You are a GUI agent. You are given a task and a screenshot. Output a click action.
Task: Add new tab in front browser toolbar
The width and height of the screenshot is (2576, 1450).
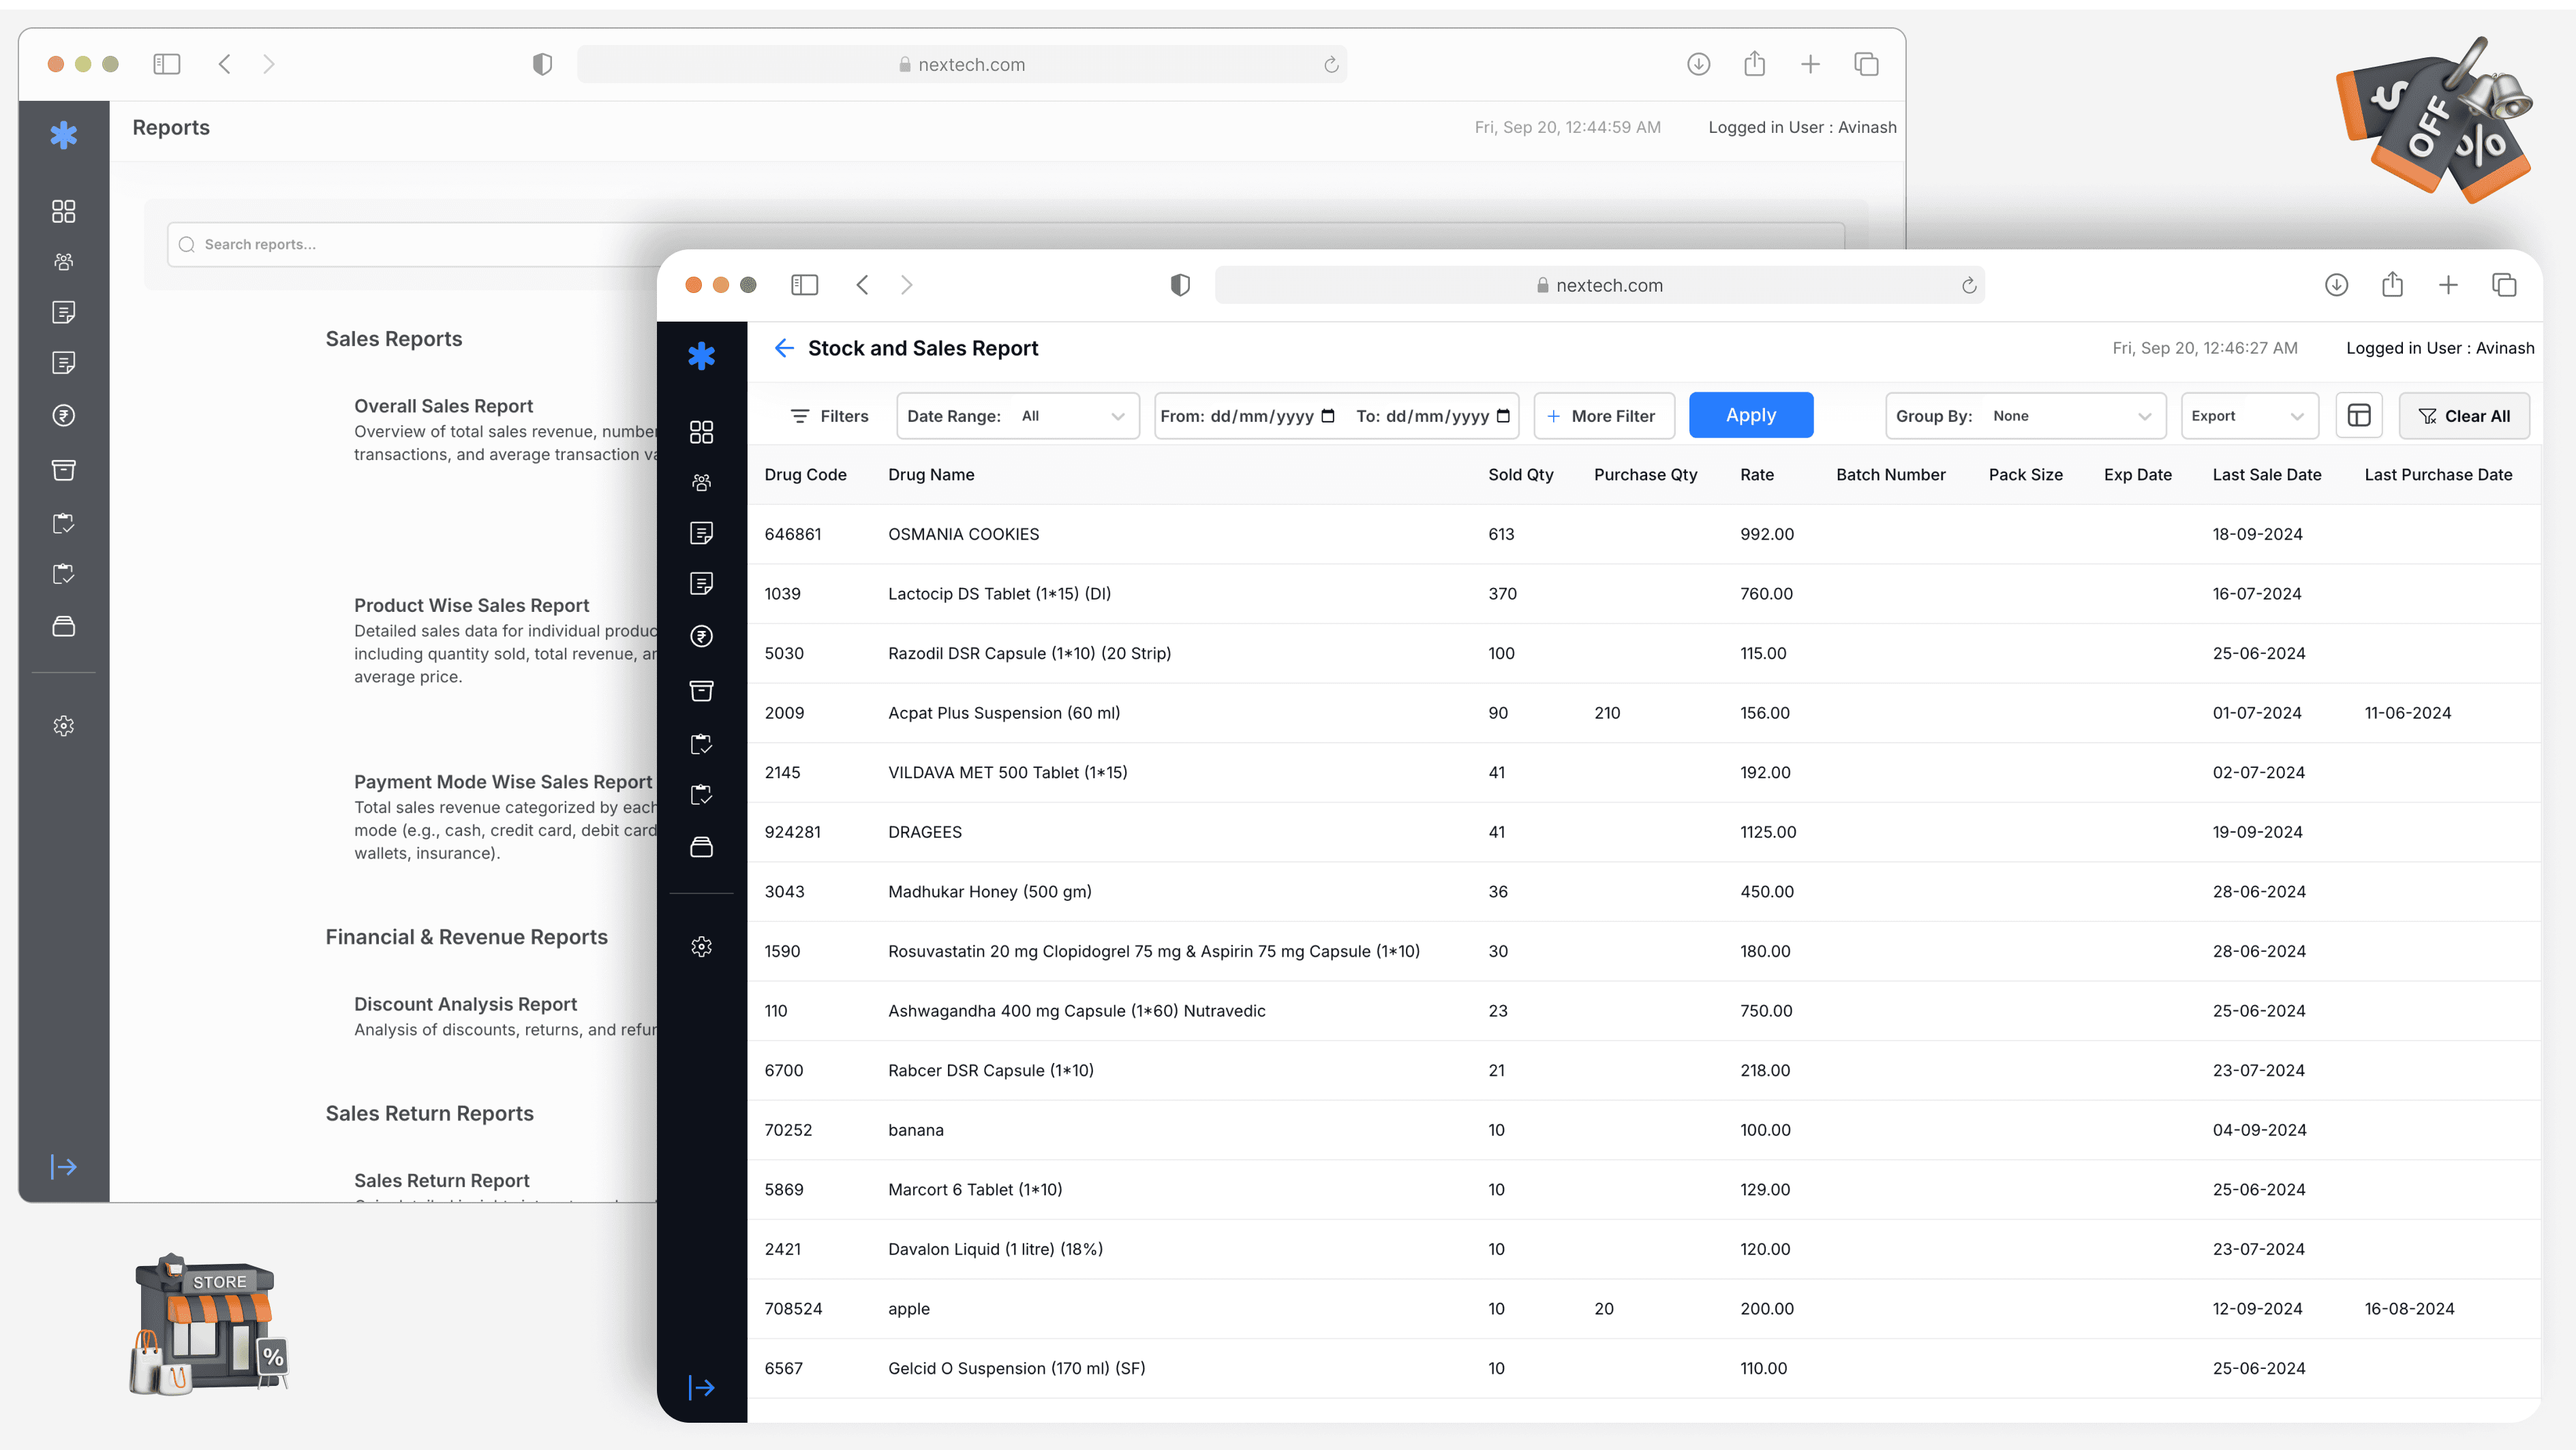coord(2448,285)
